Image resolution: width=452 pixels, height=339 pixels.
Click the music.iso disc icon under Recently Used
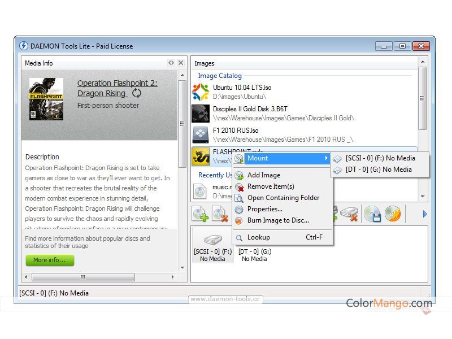click(201, 192)
